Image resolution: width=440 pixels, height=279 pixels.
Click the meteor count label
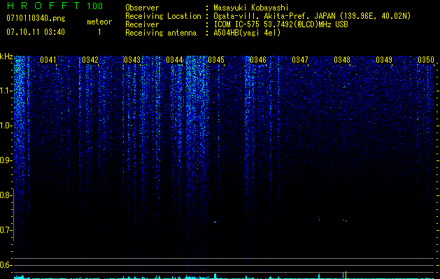click(x=99, y=22)
